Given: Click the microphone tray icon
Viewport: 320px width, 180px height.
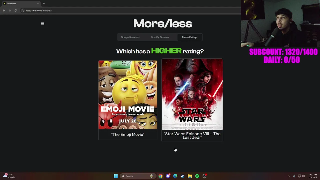Looking at the screenshot, I should [x=294, y=176].
